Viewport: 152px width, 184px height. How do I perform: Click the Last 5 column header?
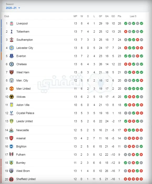[x=133, y=16]
